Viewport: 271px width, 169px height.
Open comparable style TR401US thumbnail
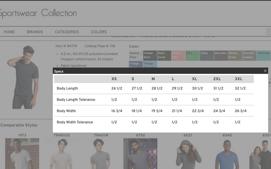[61, 154]
